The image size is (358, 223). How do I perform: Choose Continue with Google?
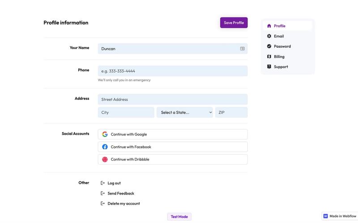[173, 134]
